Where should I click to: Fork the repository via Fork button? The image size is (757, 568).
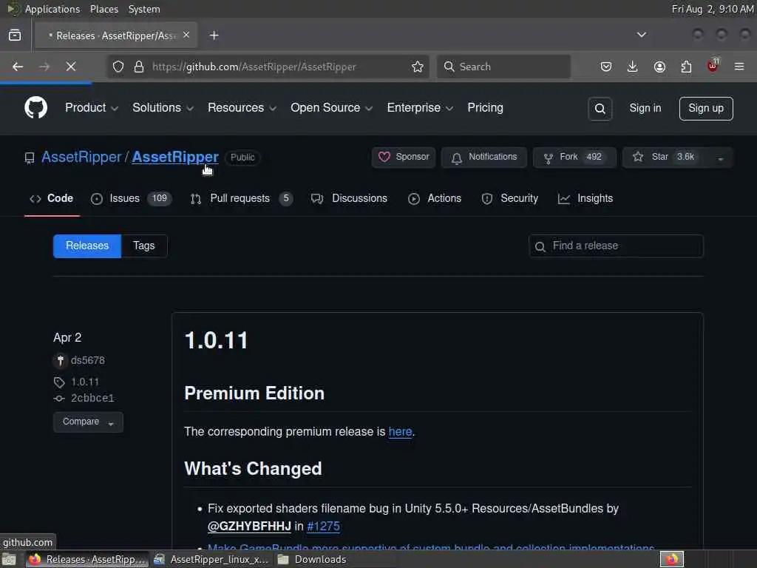574,158
